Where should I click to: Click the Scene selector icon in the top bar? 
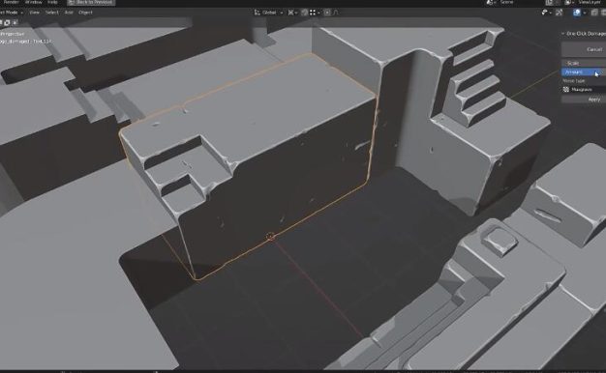(491, 2)
